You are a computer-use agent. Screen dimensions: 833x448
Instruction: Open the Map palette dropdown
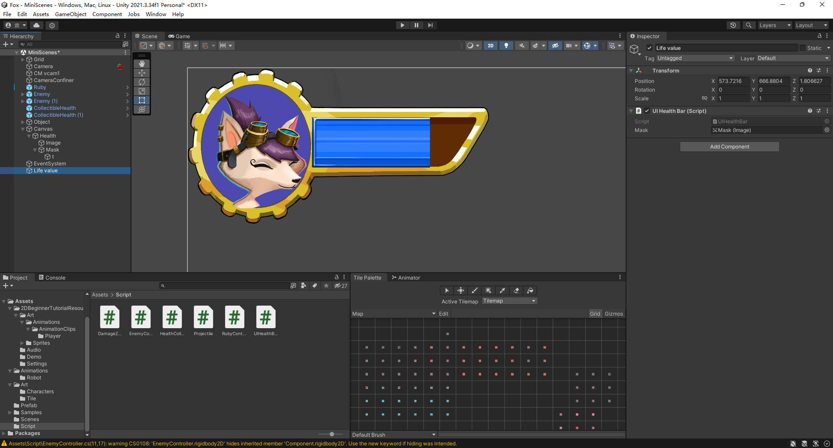394,313
